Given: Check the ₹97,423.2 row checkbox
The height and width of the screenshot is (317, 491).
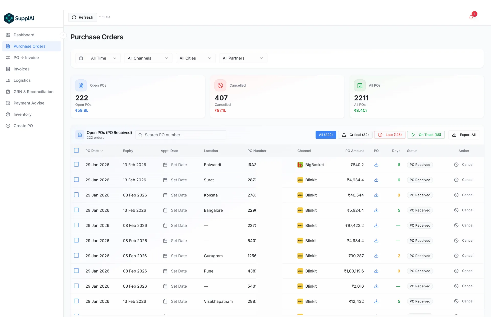Looking at the screenshot, I should (x=76, y=225).
